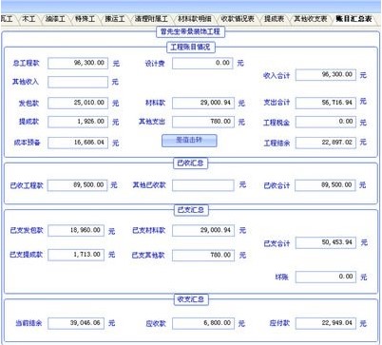Click the 成本预备 field showing 16,686.04
The image size is (382, 345).
(78, 143)
